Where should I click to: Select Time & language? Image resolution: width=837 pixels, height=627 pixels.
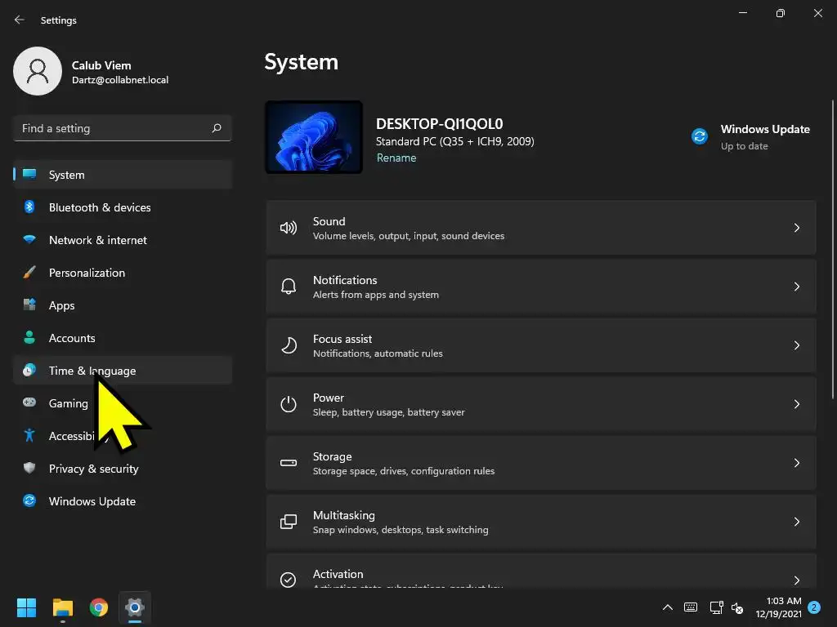tap(123, 370)
